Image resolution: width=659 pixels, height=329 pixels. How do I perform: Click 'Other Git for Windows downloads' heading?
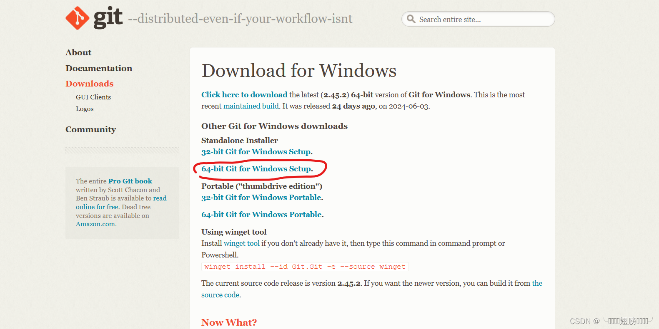click(x=274, y=126)
